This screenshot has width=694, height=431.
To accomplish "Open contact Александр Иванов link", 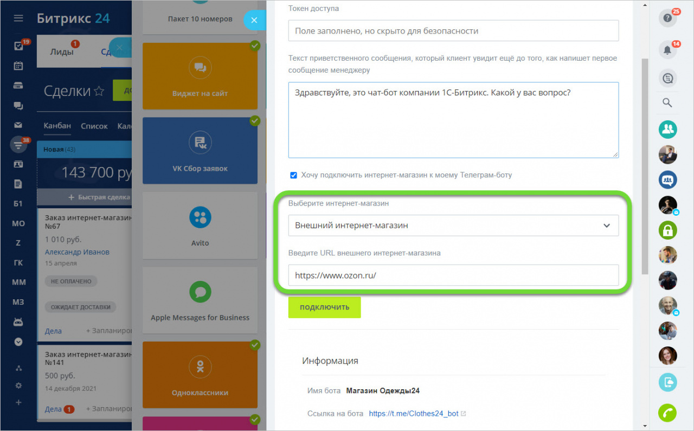I will pos(77,252).
